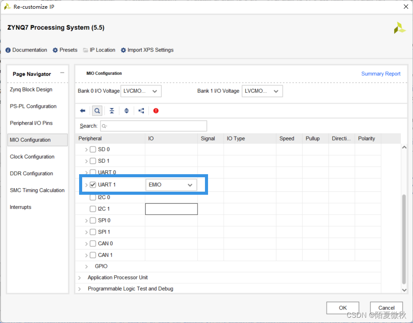Viewport: 413px width, 323px height.
Task: Go to DDR Configuration page
Action: (x=31, y=173)
